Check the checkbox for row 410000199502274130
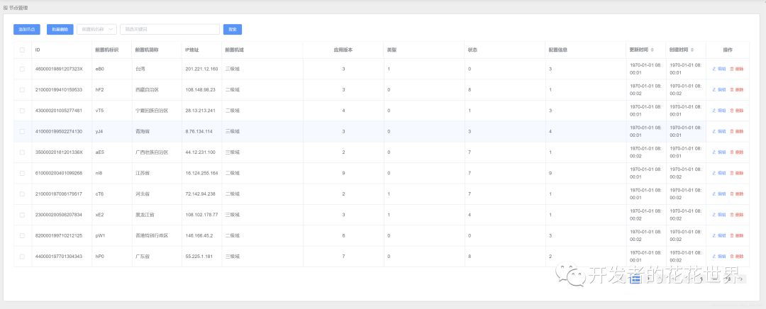 pos(22,131)
